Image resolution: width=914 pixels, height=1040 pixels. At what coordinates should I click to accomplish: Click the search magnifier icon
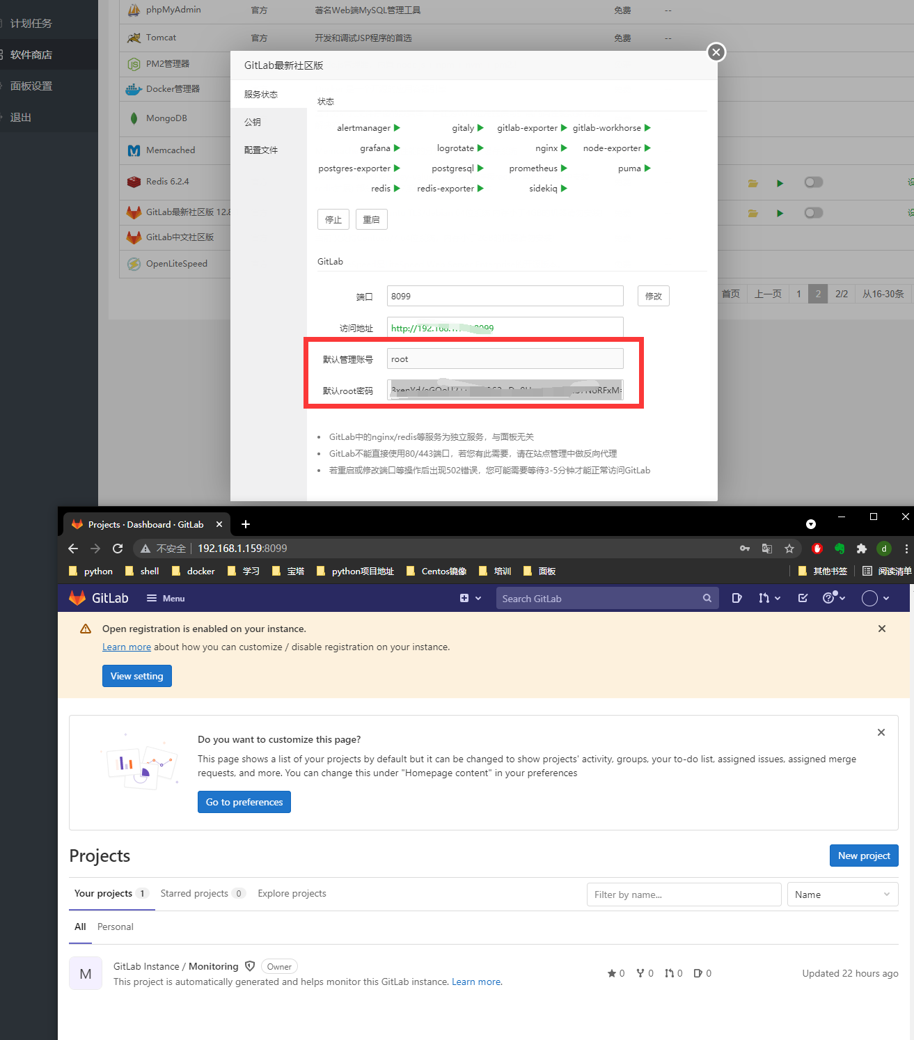point(707,598)
